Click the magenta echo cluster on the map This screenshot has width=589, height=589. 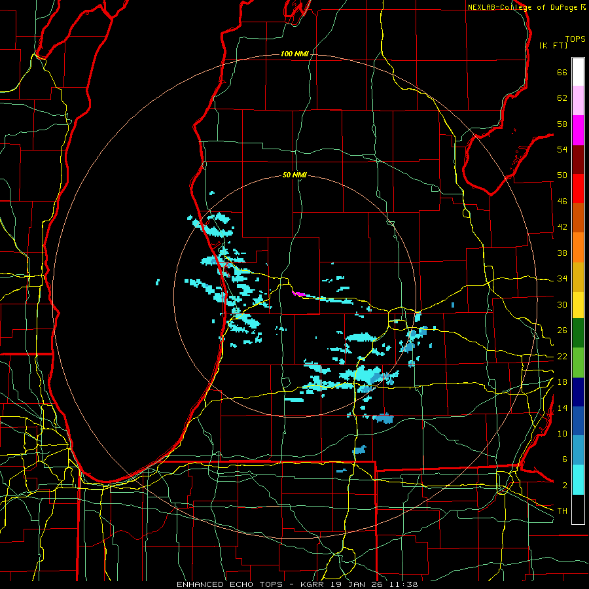pyautogui.click(x=299, y=294)
